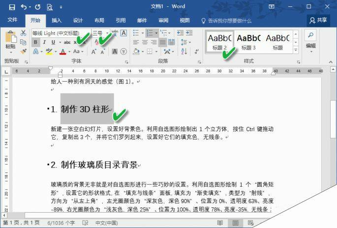
Task: Toggle Bold formatting
Action: pos(36,42)
